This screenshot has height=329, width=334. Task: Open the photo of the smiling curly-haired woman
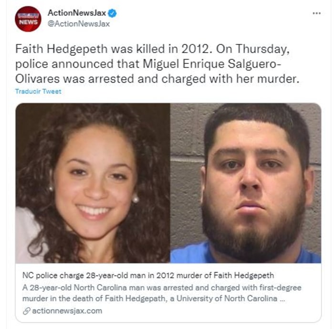pyautogui.click(x=93, y=183)
